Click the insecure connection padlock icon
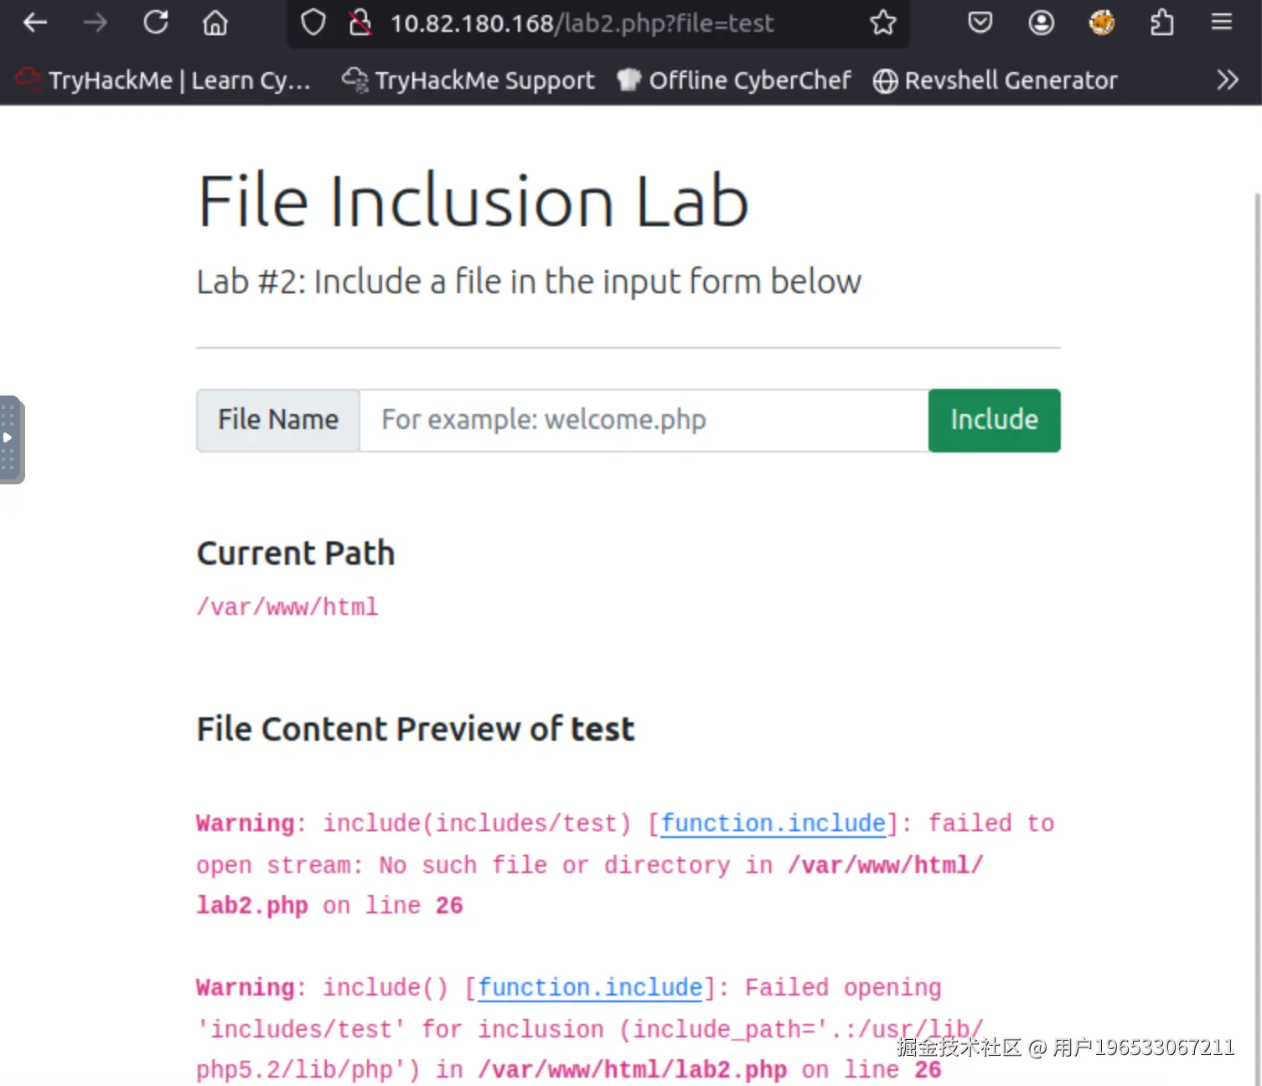This screenshot has width=1262, height=1086. point(360,23)
